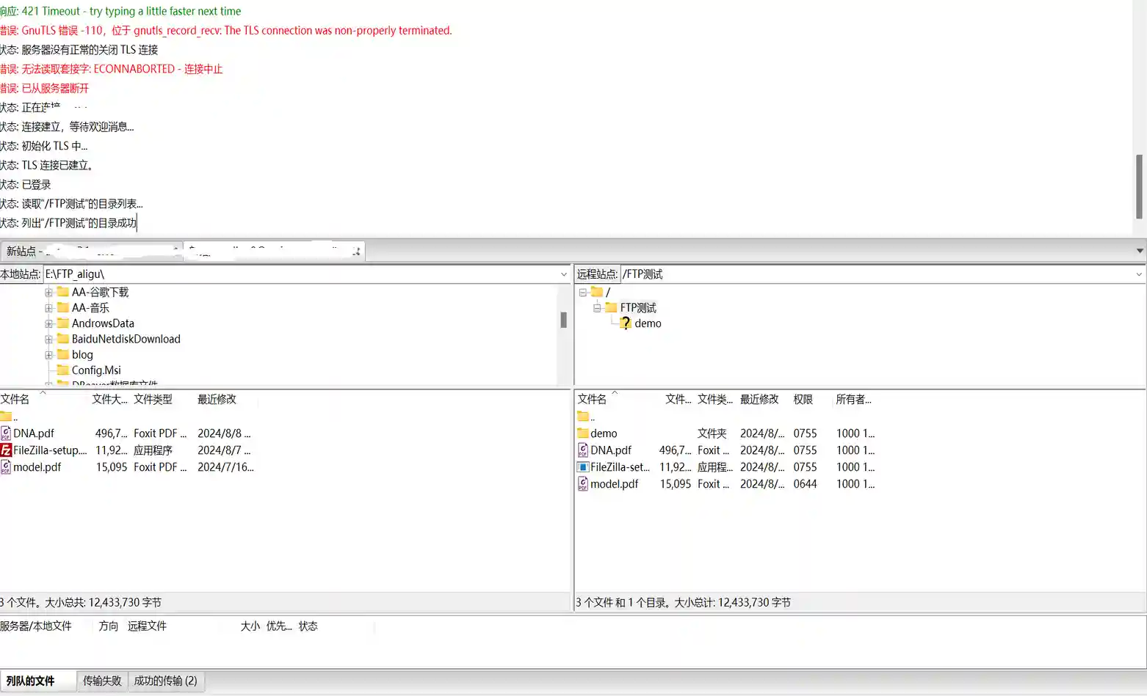Click the message log vertical scrollbar

coord(1139,186)
